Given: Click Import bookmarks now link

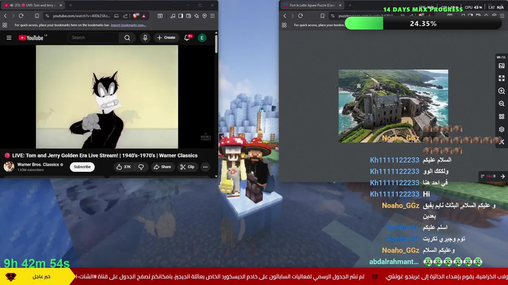Looking at the screenshot, I should tap(128, 25).
